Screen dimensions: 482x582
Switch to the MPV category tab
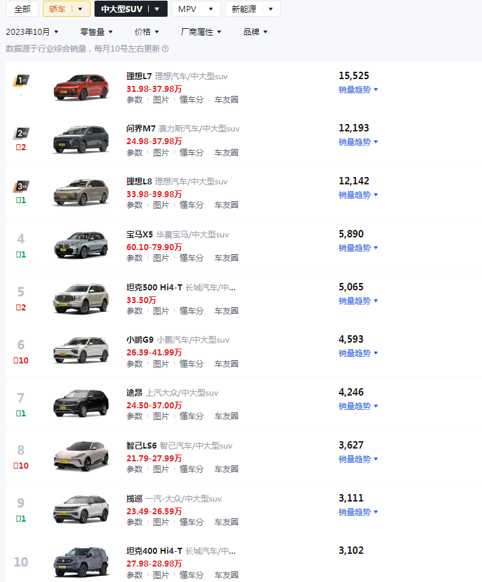tap(196, 9)
